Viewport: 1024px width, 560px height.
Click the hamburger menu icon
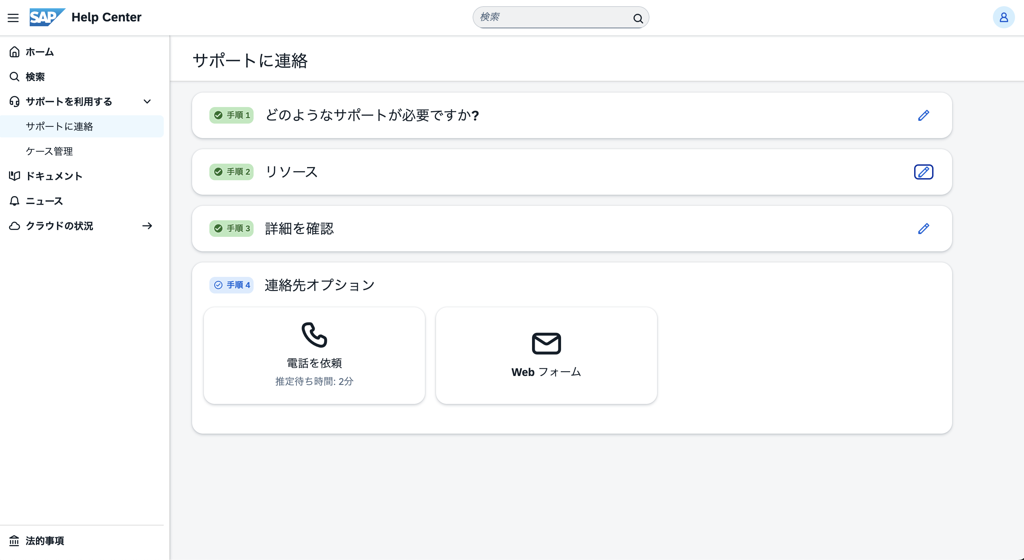13,18
